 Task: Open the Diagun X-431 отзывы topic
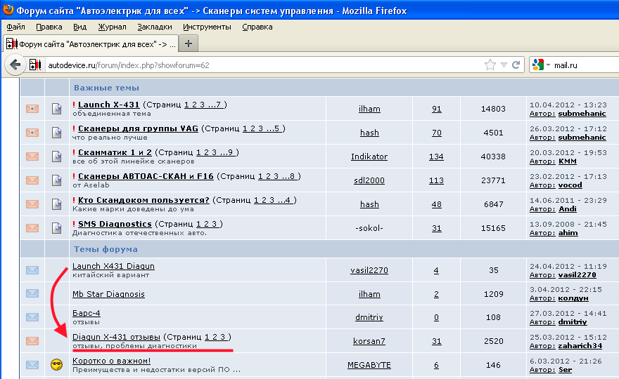click(x=117, y=337)
